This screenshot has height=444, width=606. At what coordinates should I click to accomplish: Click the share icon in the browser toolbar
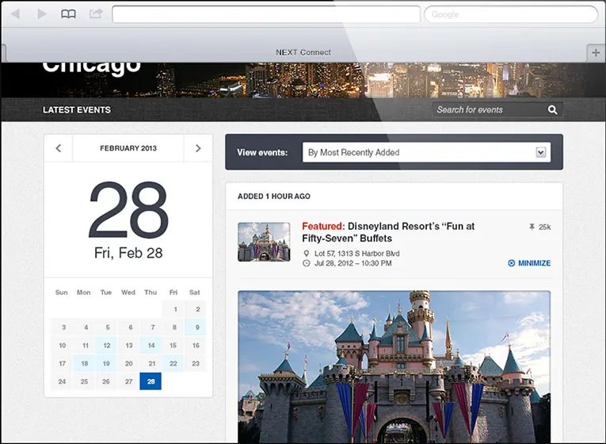pyautogui.click(x=96, y=14)
